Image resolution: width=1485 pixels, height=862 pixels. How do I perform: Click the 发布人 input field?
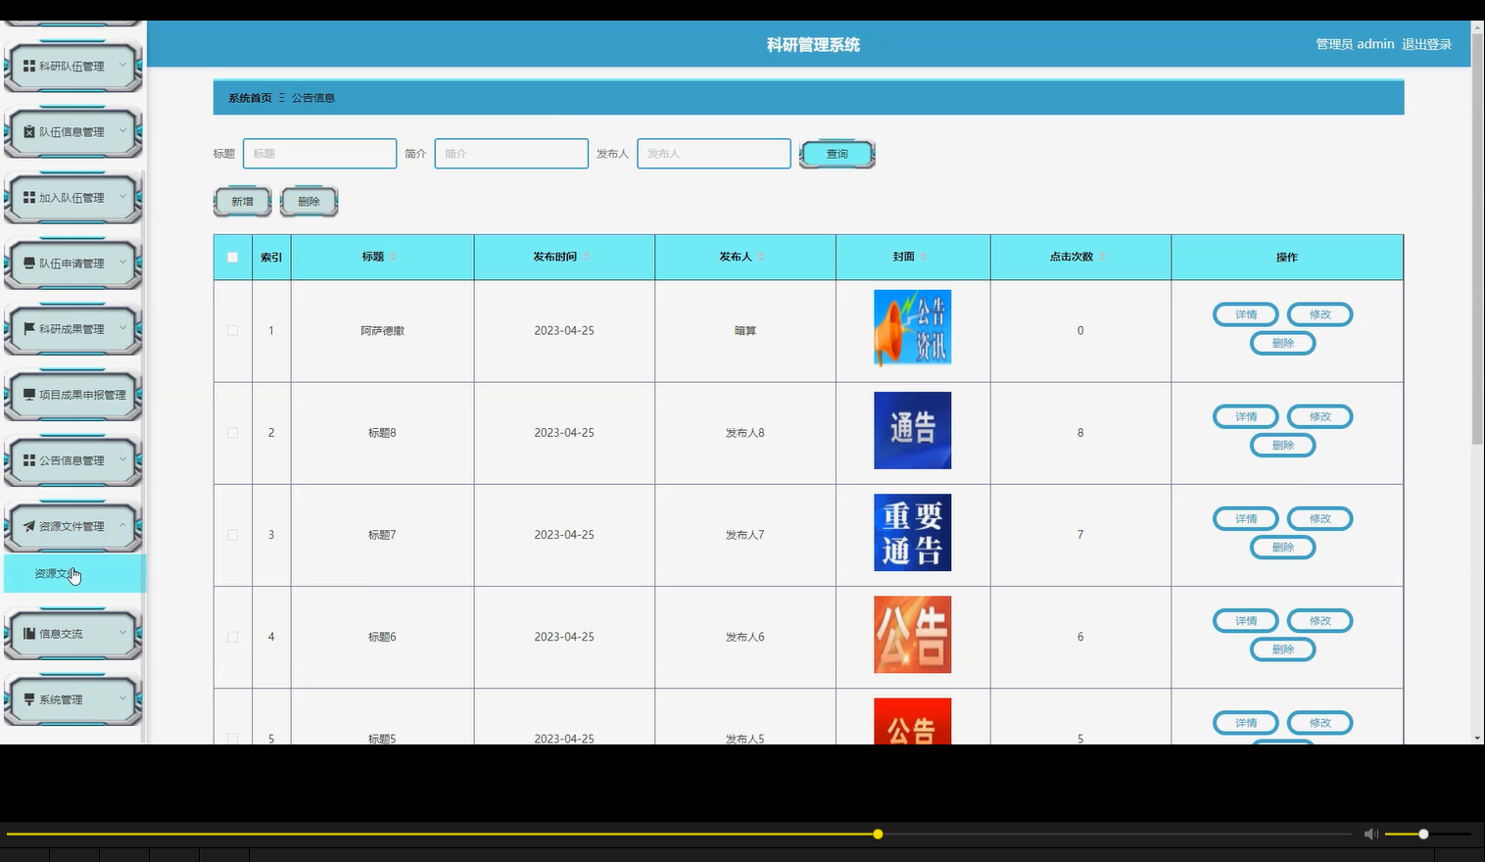(x=712, y=153)
